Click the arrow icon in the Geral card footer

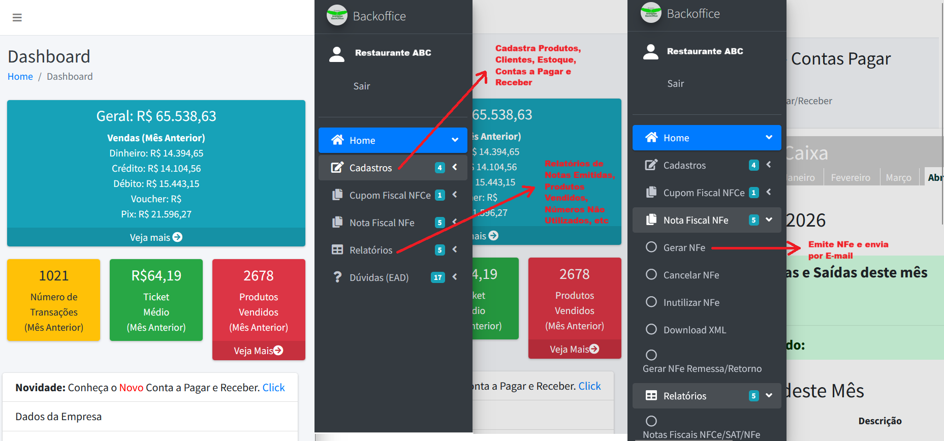coord(177,237)
